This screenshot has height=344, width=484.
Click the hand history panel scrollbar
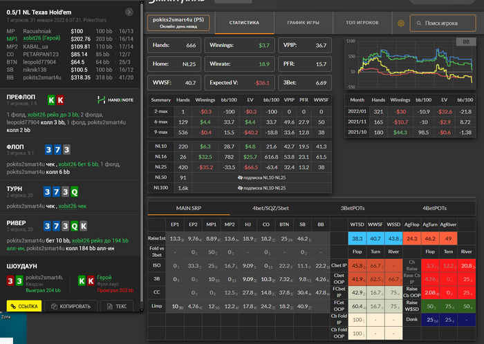(142, 154)
